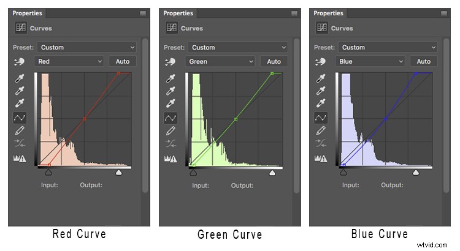This screenshot has height=251, width=460.
Task: Open the Blue channel dropdown
Action: pos(370,61)
